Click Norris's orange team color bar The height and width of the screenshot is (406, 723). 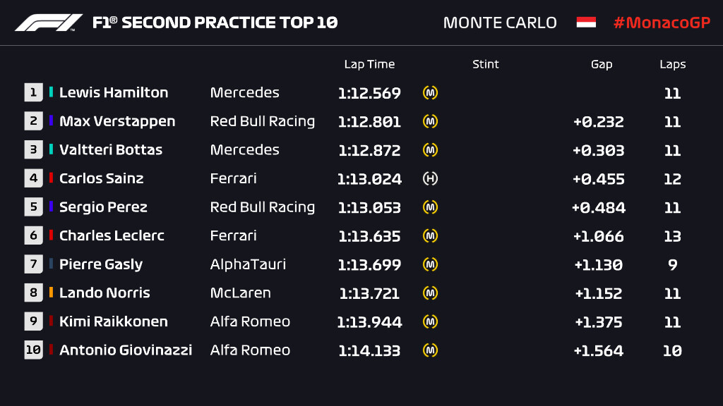point(52,293)
